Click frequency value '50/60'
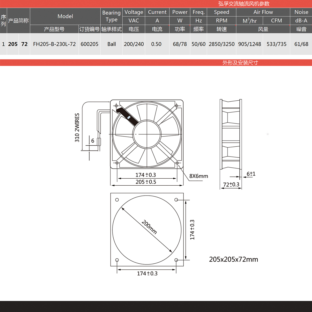Screen dimensions: 312x312 199,44
